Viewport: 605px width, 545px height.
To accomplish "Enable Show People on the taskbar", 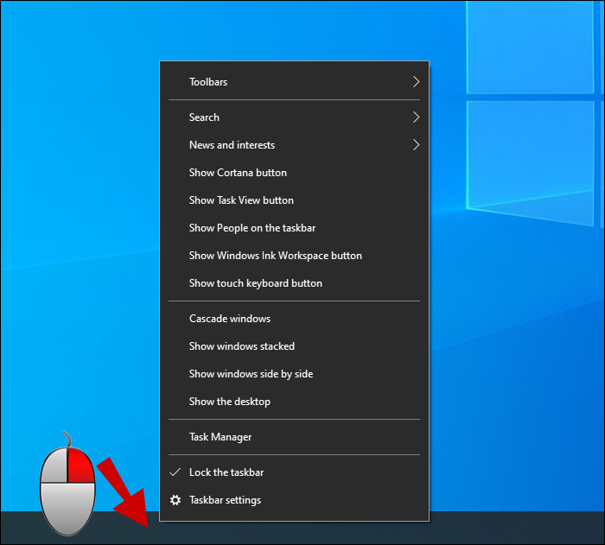I will 252,228.
